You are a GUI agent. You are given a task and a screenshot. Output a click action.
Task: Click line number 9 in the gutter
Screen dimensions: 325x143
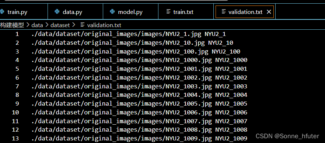point(17,104)
